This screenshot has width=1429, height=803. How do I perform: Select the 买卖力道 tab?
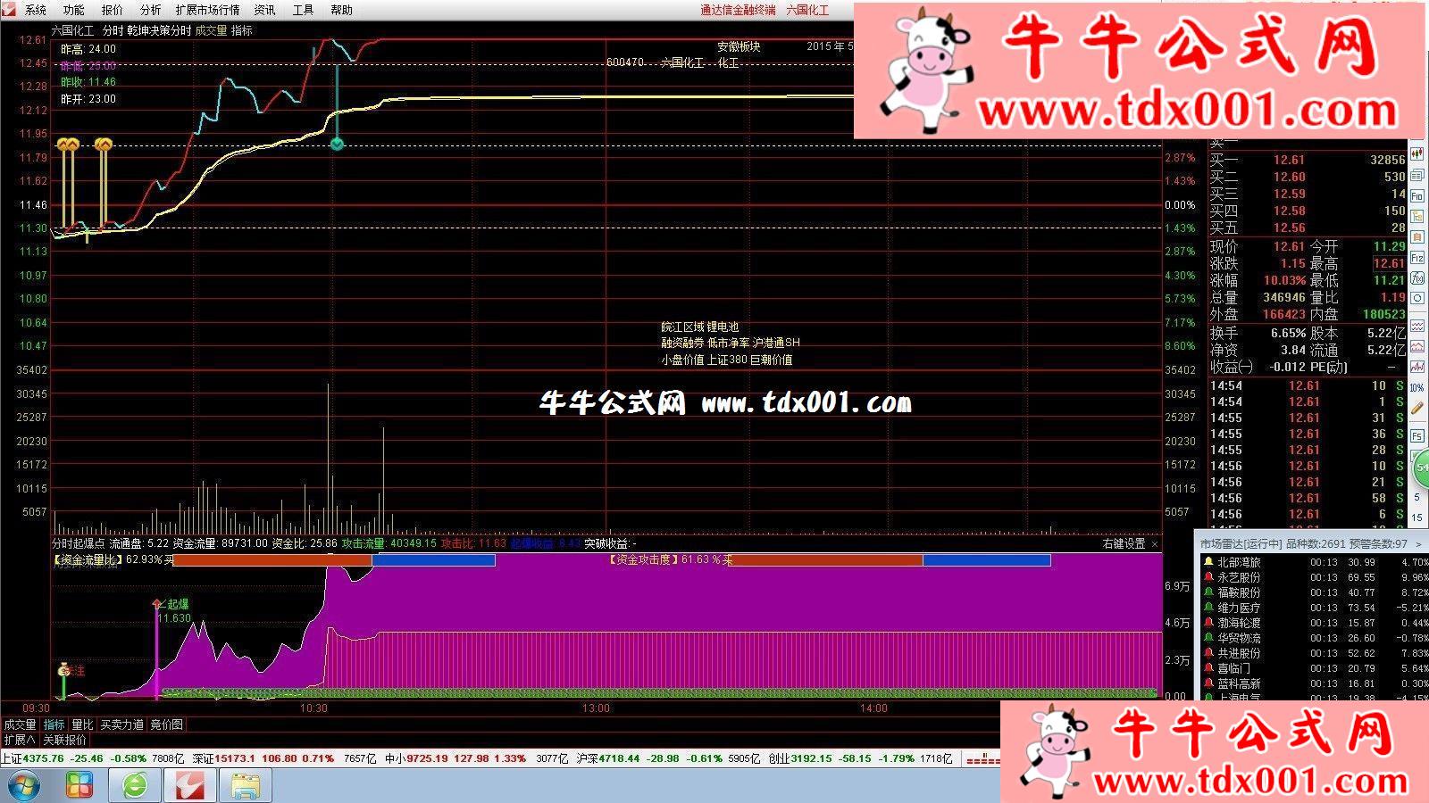pyautogui.click(x=121, y=724)
